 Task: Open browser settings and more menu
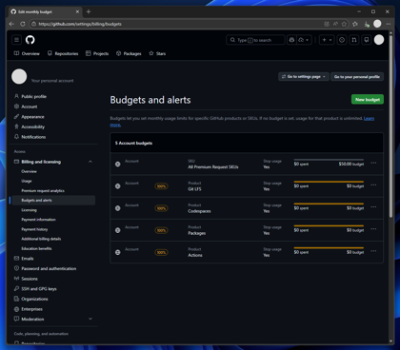pyautogui.click(x=389, y=24)
